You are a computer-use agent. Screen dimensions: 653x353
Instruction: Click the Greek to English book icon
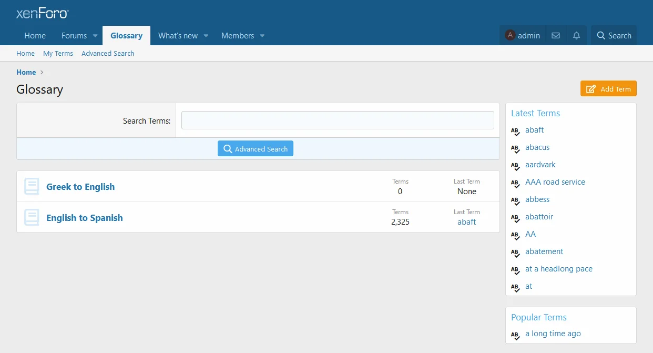pos(32,186)
